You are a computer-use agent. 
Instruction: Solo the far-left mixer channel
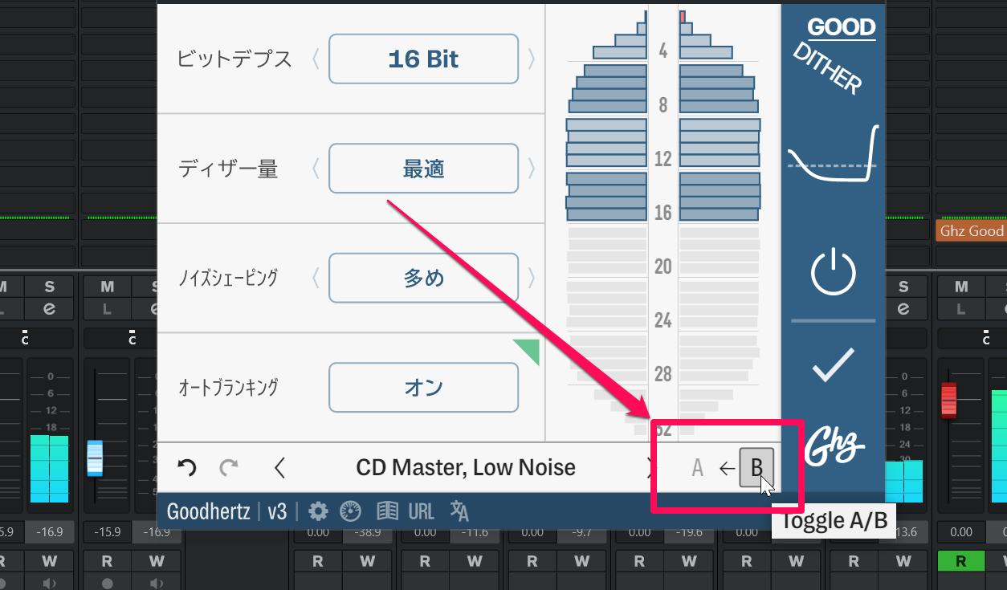click(49, 287)
